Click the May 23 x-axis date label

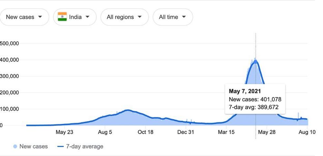tap(65, 132)
